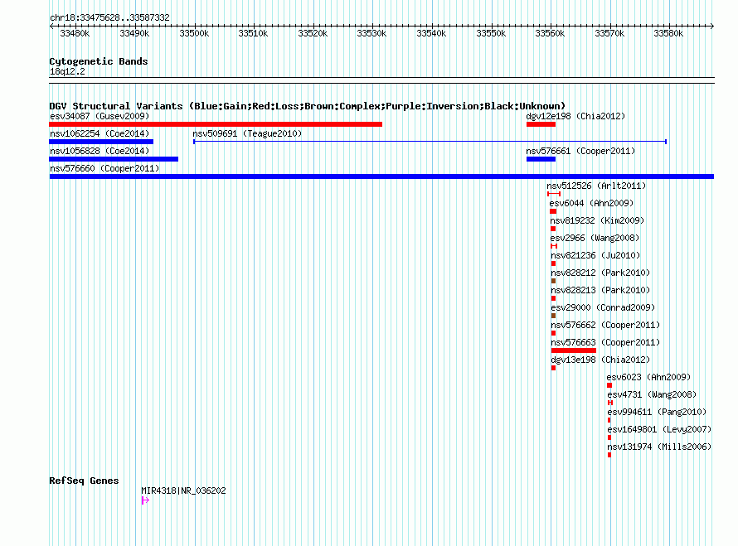Open MIR4318|NR_036202 gene label
The height and width of the screenshot is (546, 738).
pyautogui.click(x=183, y=490)
